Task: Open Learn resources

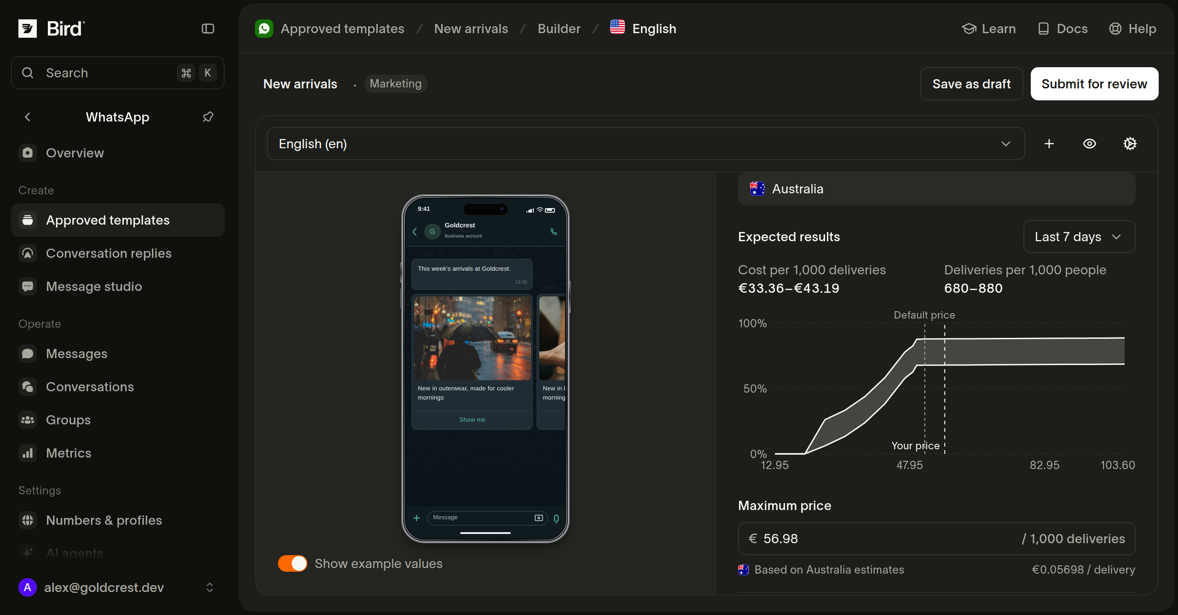Action: 989,29
